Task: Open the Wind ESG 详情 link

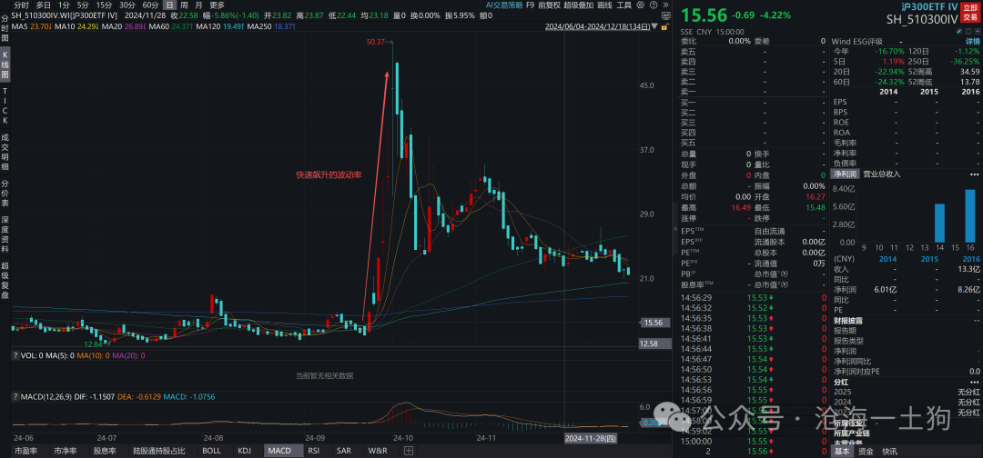Action: [x=972, y=42]
